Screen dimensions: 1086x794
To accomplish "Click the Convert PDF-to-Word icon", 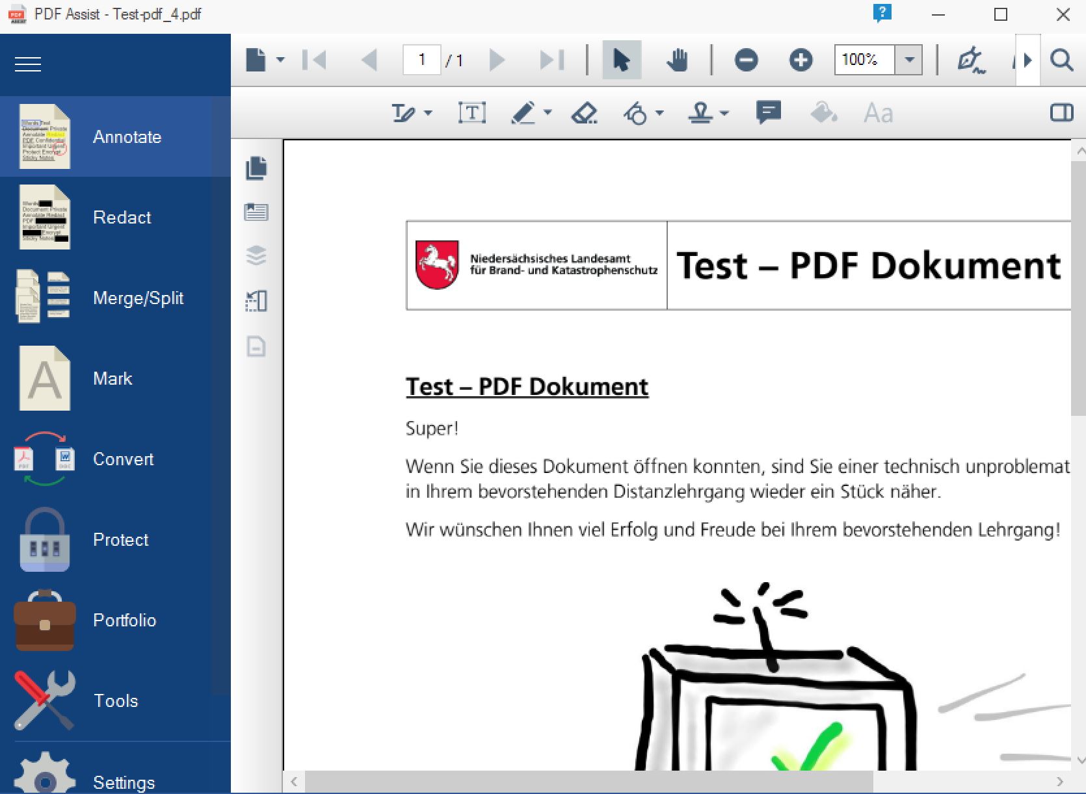I will point(44,459).
